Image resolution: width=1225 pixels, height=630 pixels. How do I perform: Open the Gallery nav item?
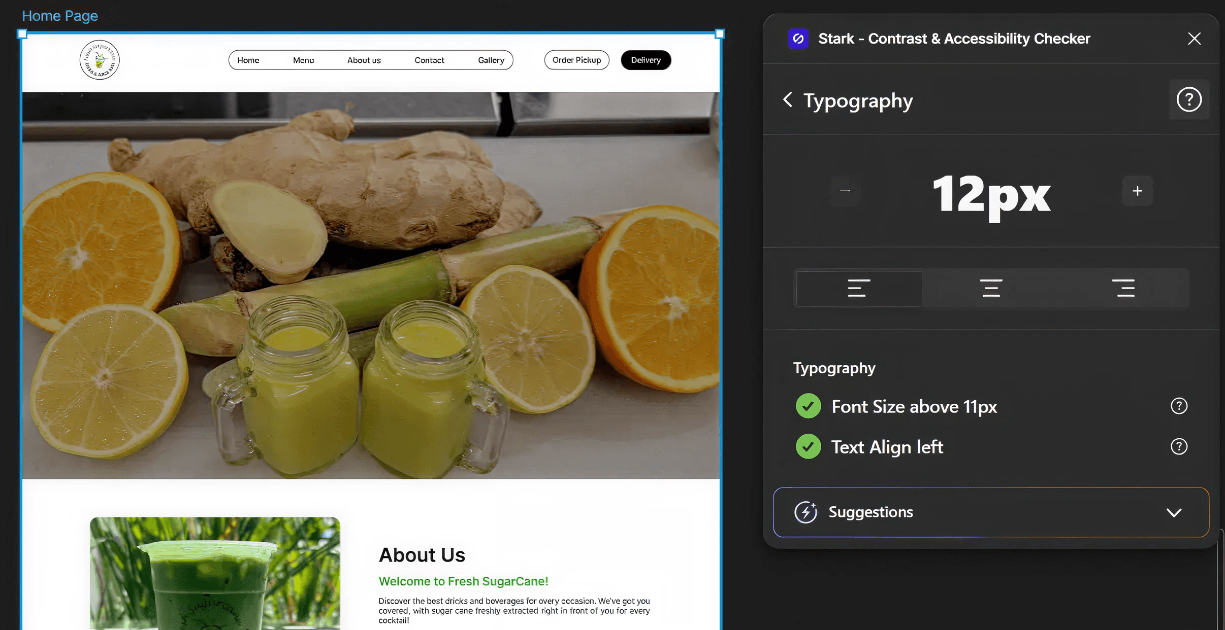(x=491, y=60)
